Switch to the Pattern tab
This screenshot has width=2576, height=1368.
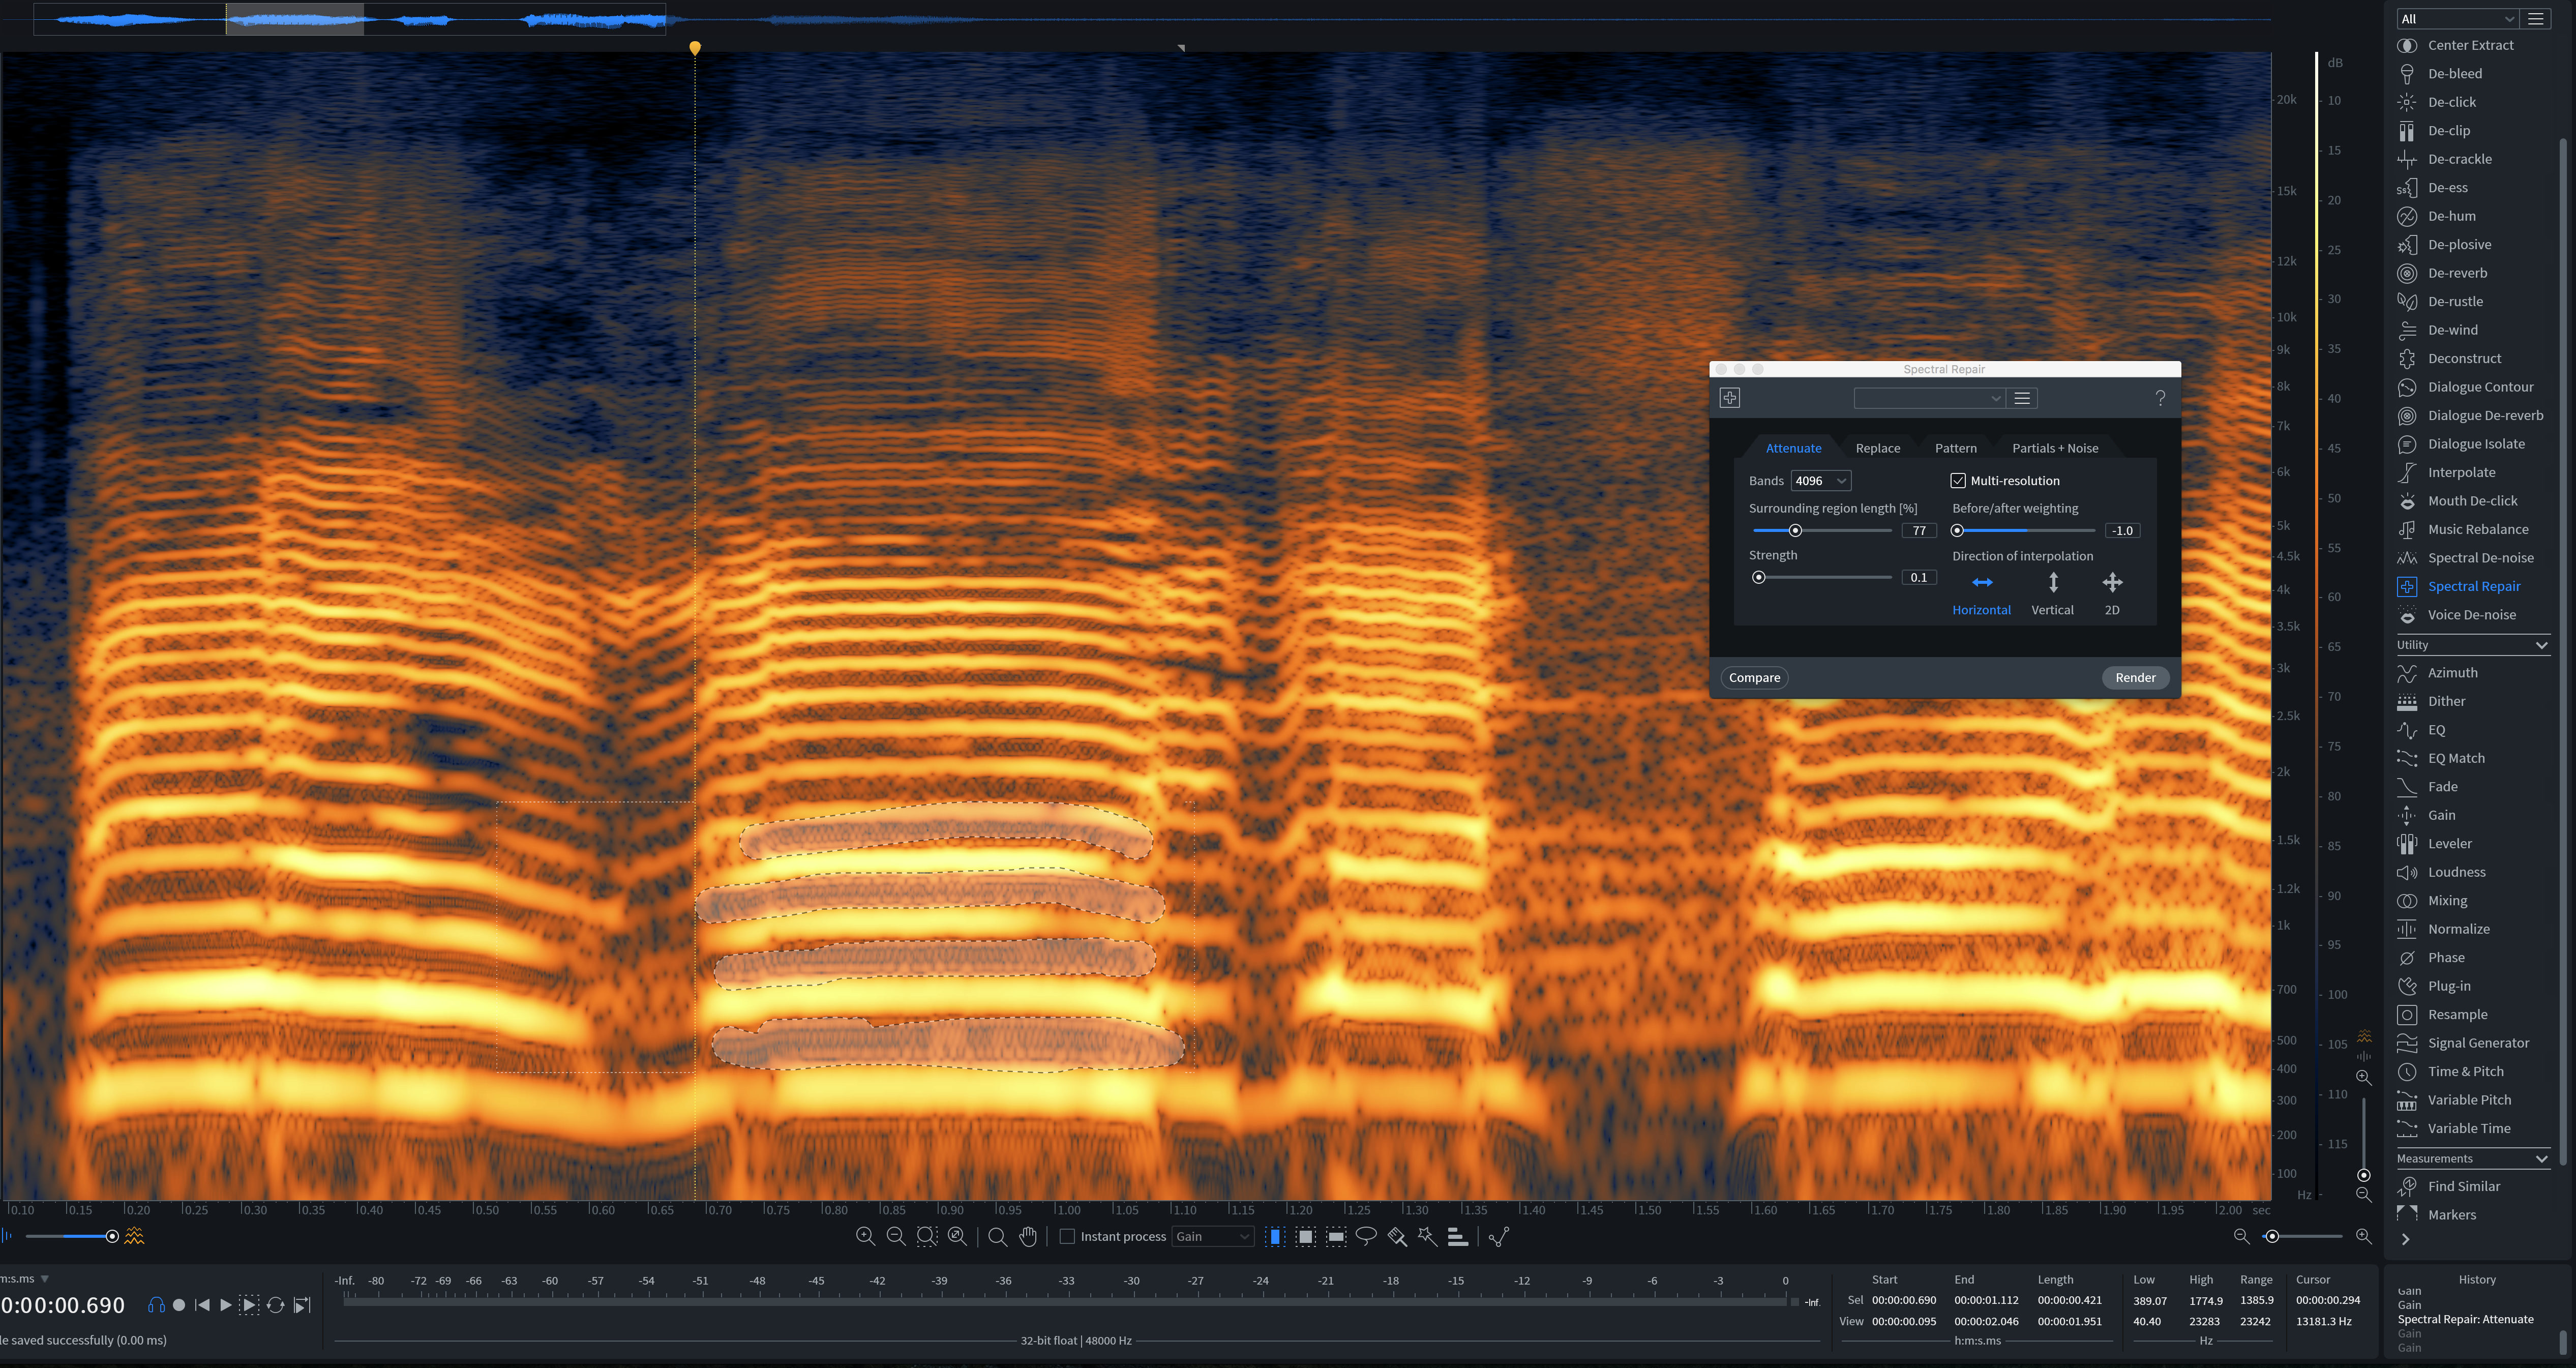point(1956,448)
